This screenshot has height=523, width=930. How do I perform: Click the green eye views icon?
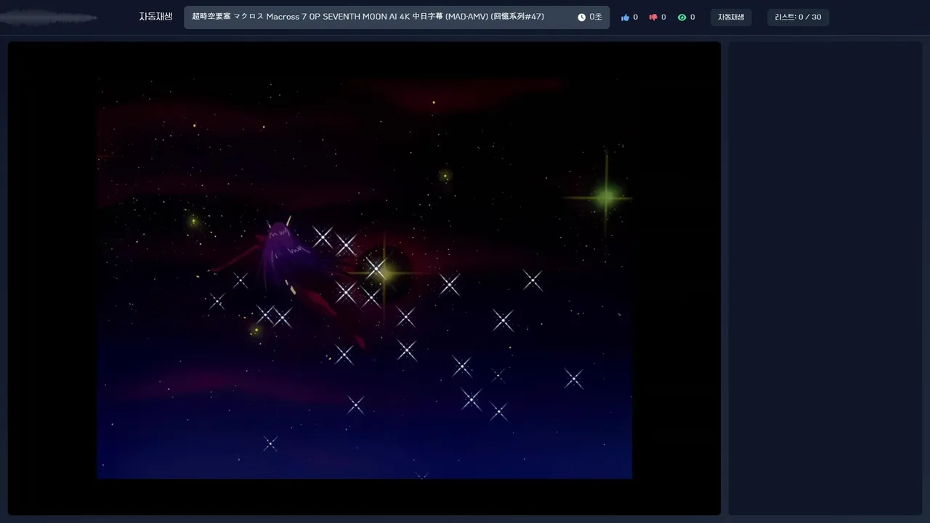(x=682, y=17)
